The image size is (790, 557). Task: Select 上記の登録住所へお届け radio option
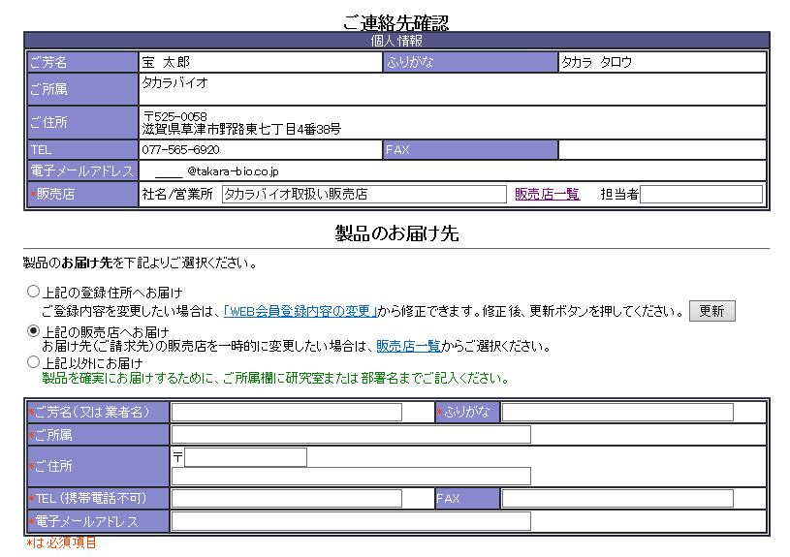point(33,291)
